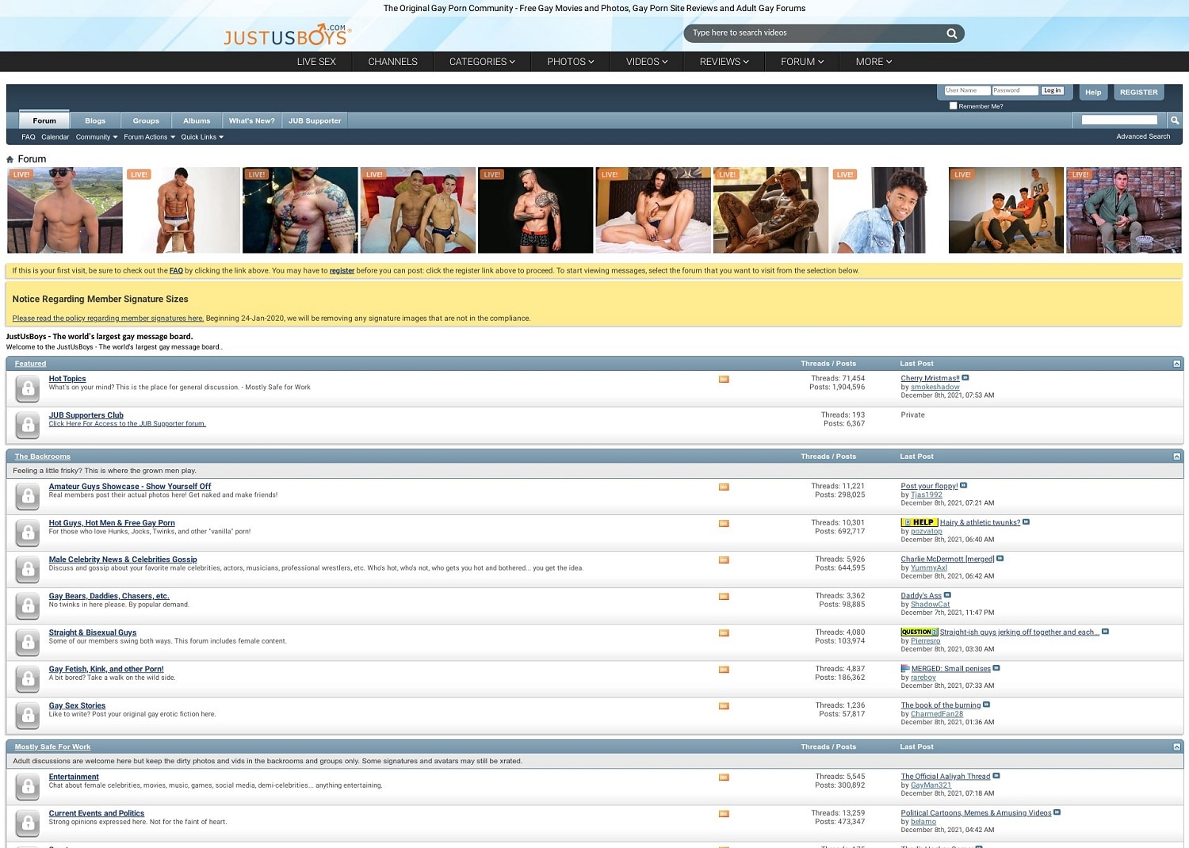The image size is (1189, 848).
Task: Go to last post icon after Political Cartoons thread
Action: pos(1057,812)
